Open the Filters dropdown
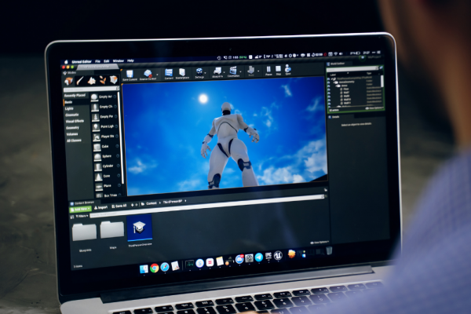Screen dimensions: 471x314 pos(82,216)
